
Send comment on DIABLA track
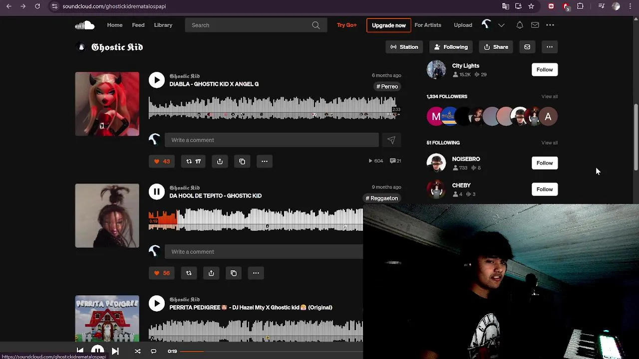pyautogui.click(x=391, y=140)
